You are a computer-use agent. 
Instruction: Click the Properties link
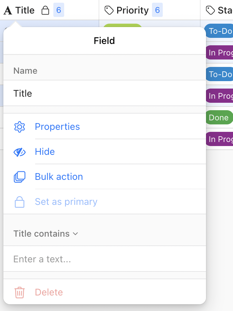tap(57, 126)
